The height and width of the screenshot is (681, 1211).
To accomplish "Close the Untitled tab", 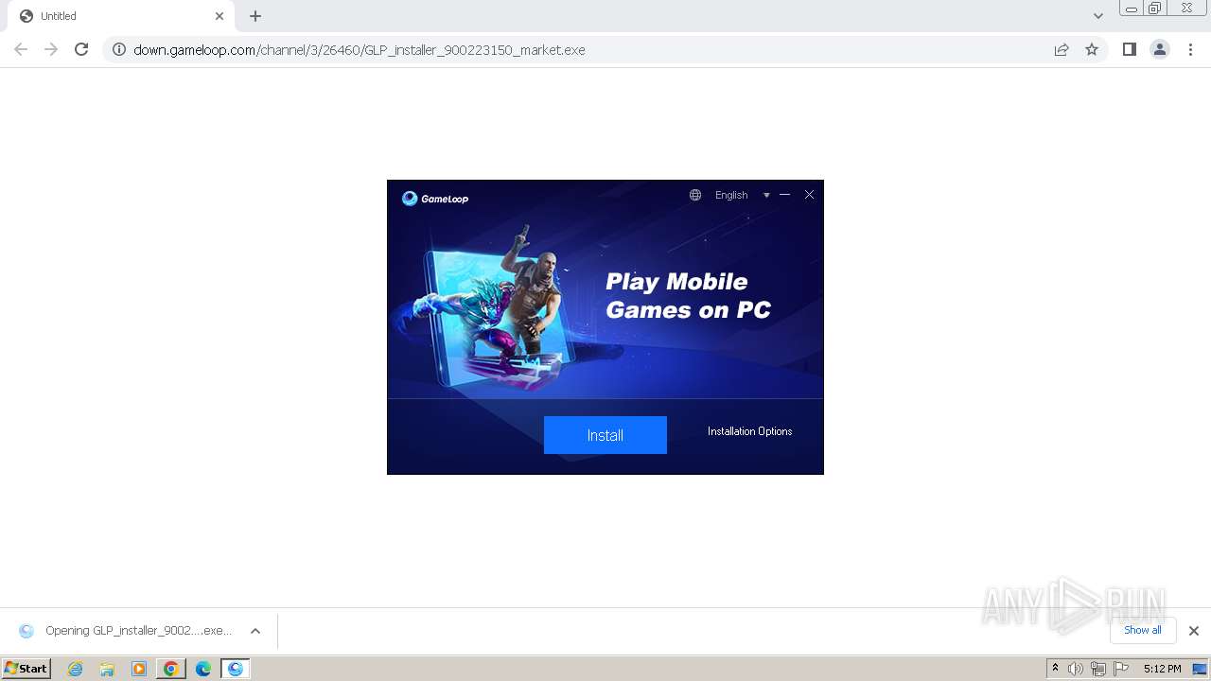I will 219,16.
